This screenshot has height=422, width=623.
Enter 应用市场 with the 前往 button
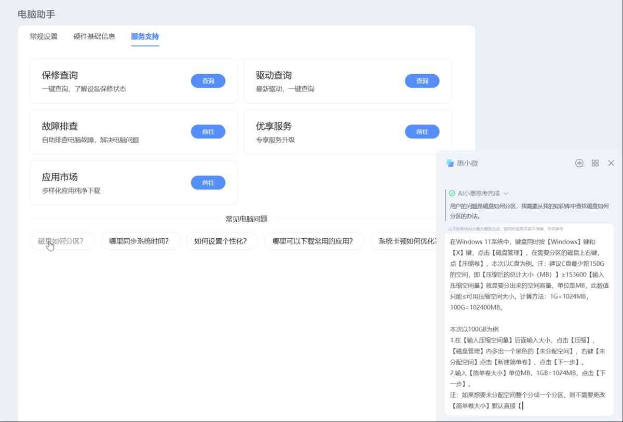pyautogui.click(x=208, y=183)
